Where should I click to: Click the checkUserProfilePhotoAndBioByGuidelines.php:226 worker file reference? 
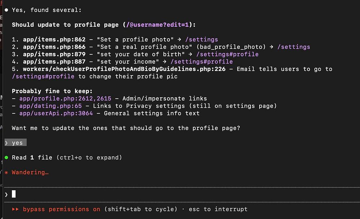point(124,69)
